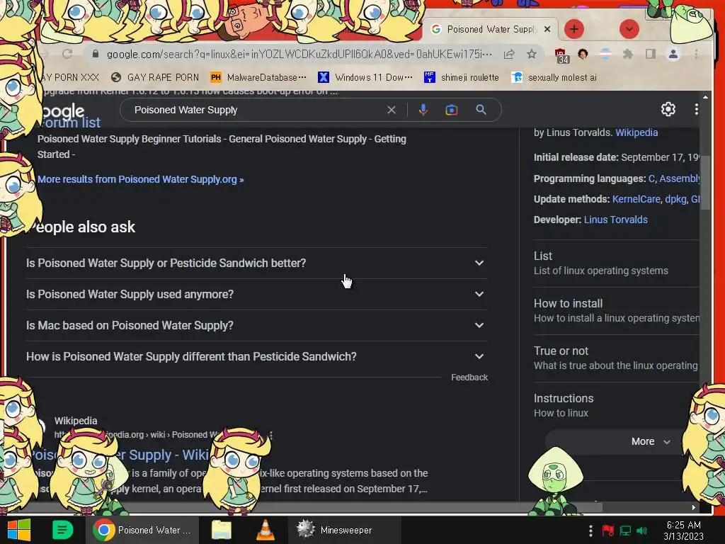This screenshot has width=725, height=544.
Task: Open the Windows Start button
Action: pyautogui.click(x=18, y=530)
